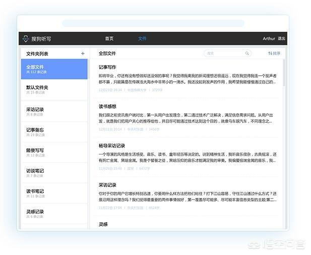The image size is (311, 255).
Task: Go to the 首页 tab
Action: point(109,38)
